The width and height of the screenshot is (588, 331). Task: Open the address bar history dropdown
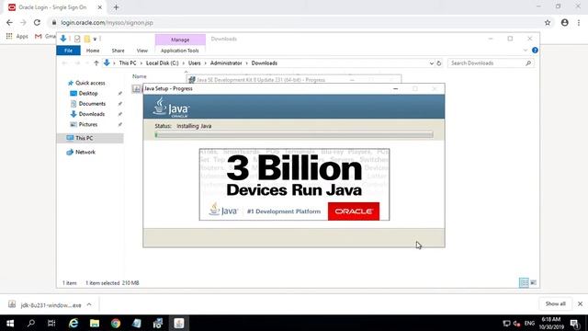[x=431, y=63]
